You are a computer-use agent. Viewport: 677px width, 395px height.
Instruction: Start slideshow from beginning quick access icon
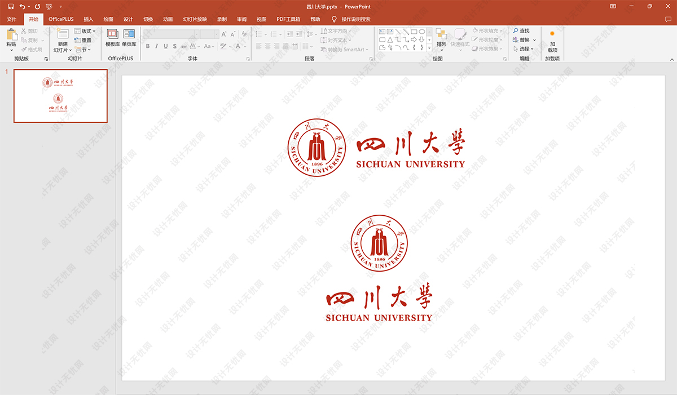click(x=50, y=6)
